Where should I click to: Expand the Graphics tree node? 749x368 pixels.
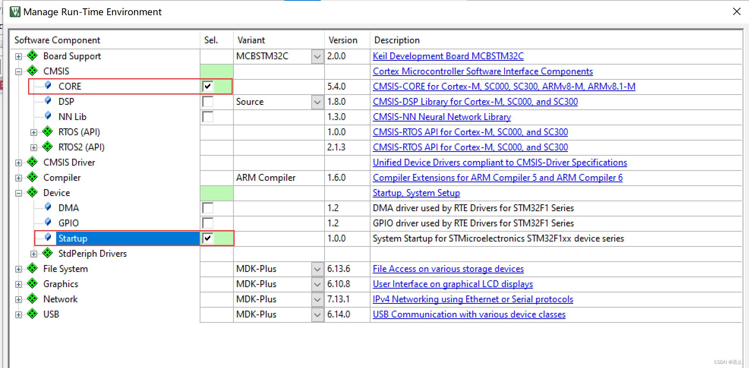18,284
